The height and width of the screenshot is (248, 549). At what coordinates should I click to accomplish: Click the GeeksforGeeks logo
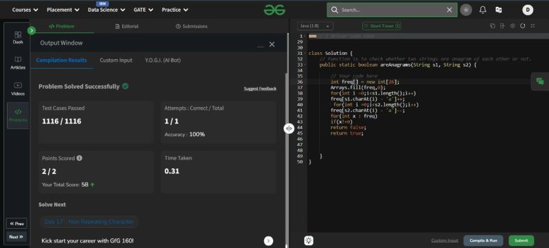(x=274, y=10)
